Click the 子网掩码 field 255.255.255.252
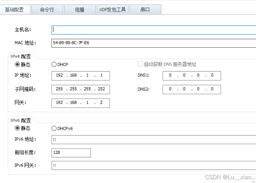 click(81, 89)
